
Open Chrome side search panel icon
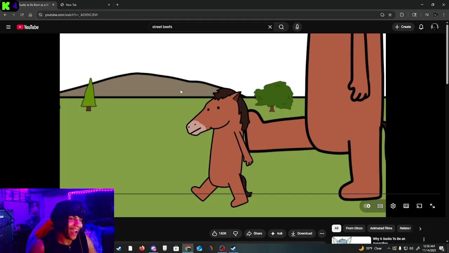(x=414, y=15)
